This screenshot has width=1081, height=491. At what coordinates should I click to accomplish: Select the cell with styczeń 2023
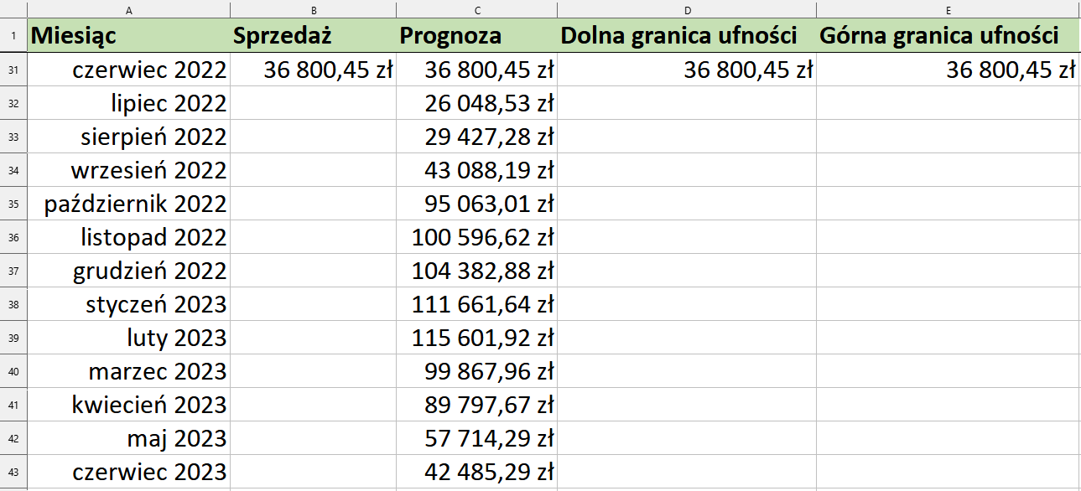point(129,304)
